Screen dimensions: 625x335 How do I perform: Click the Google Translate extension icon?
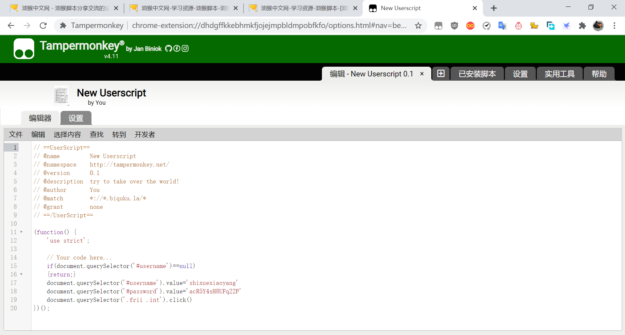tap(502, 26)
